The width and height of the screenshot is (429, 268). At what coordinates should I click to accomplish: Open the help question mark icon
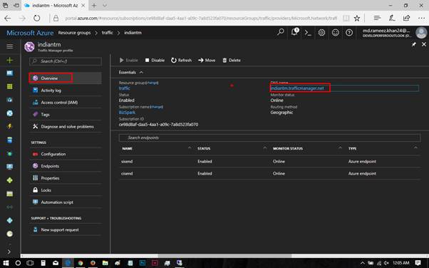click(349, 33)
